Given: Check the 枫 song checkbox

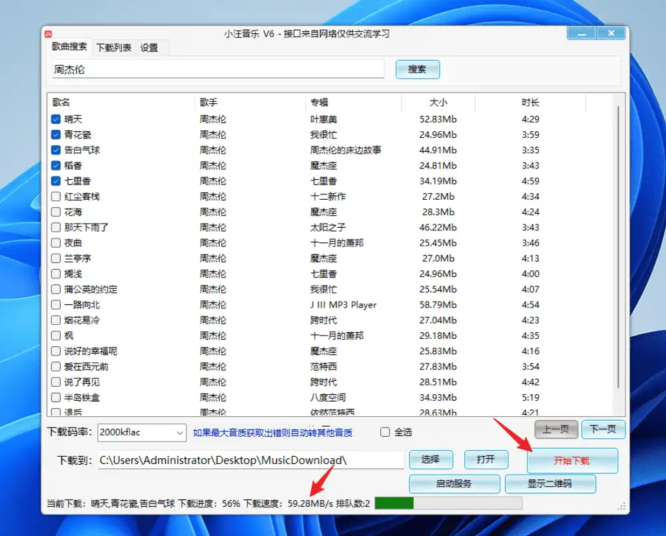Looking at the screenshot, I should pos(56,336).
